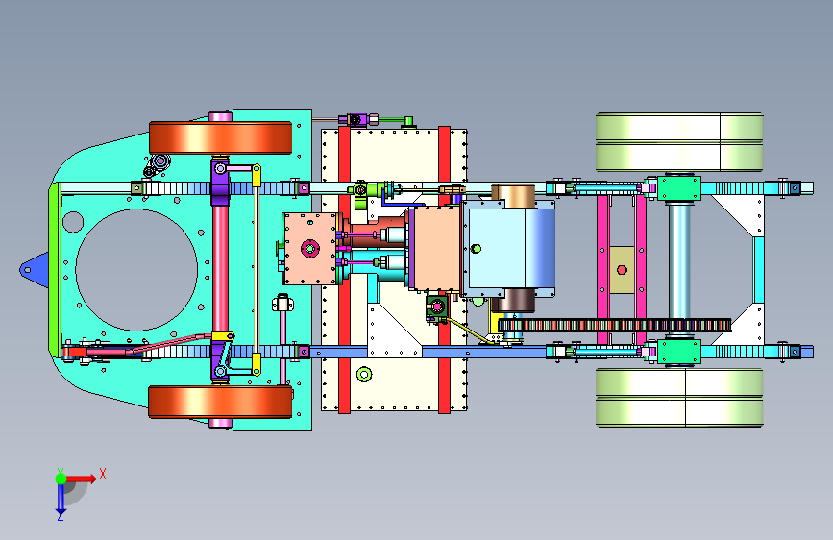Select the lower pale-green rear wheel
The height and width of the screenshot is (540, 833).
coord(679,398)
